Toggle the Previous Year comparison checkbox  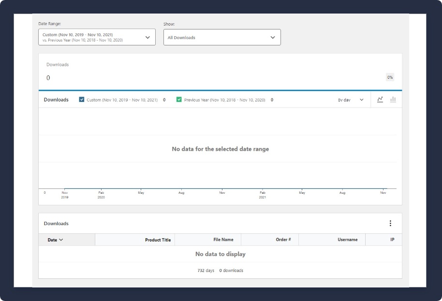[179, 100]
